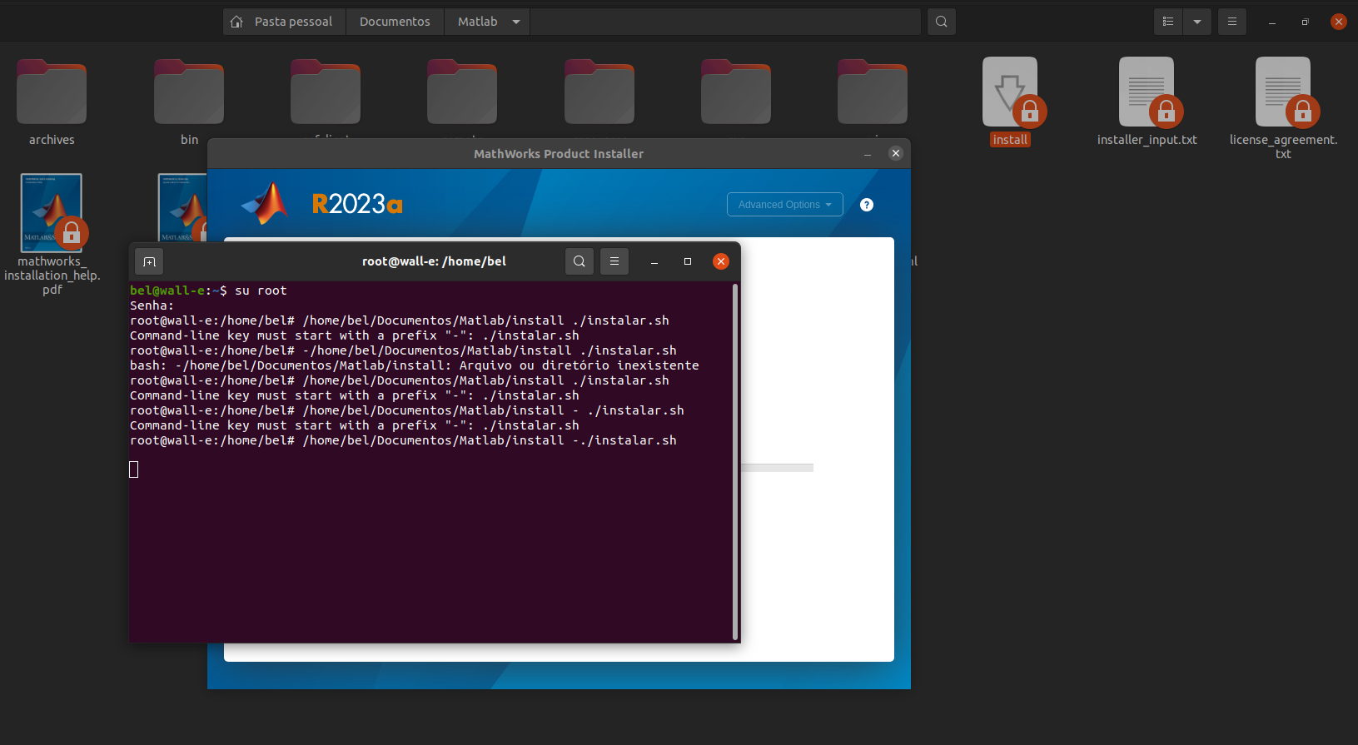The image size is (1358, 745).
Task: Open the third folder in the Matlab directory
Action: click(326, 92)
